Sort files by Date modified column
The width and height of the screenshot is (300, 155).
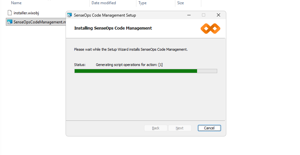click(x=104, y=3)
